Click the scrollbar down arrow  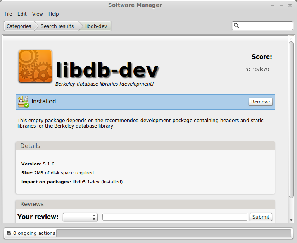291,220
